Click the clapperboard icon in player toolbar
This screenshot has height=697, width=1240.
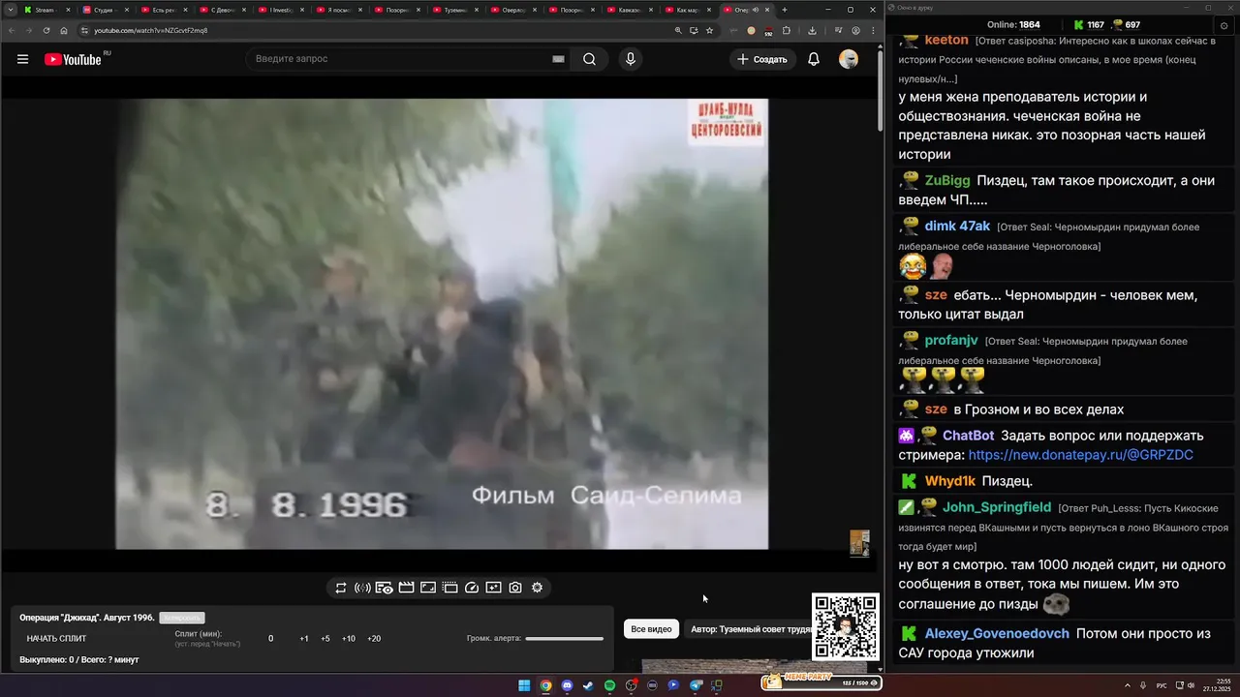(406, 588)
